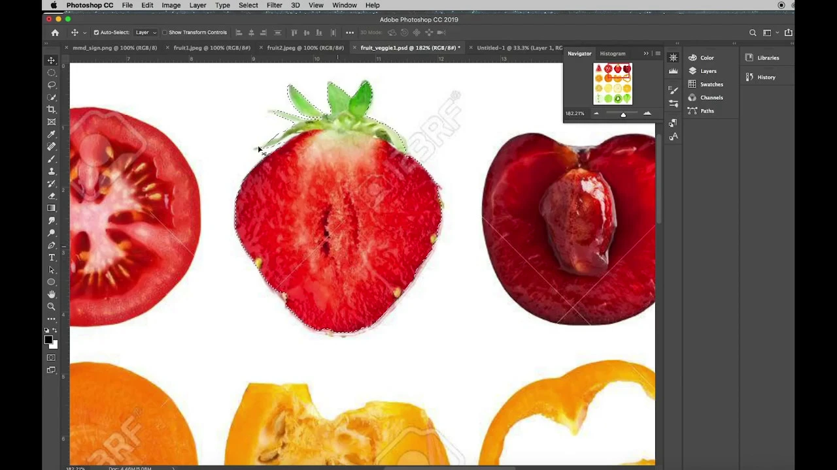The image size is (837, 470).
Task: Select the Move tool in toolbox
Action: point(51,60)
